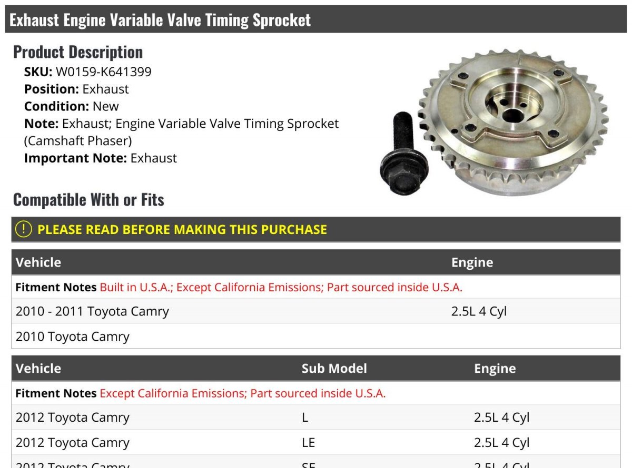Click the Compatible With or Fits heading
The height and width of the screenshot is (468, 632).
[88, 200]
